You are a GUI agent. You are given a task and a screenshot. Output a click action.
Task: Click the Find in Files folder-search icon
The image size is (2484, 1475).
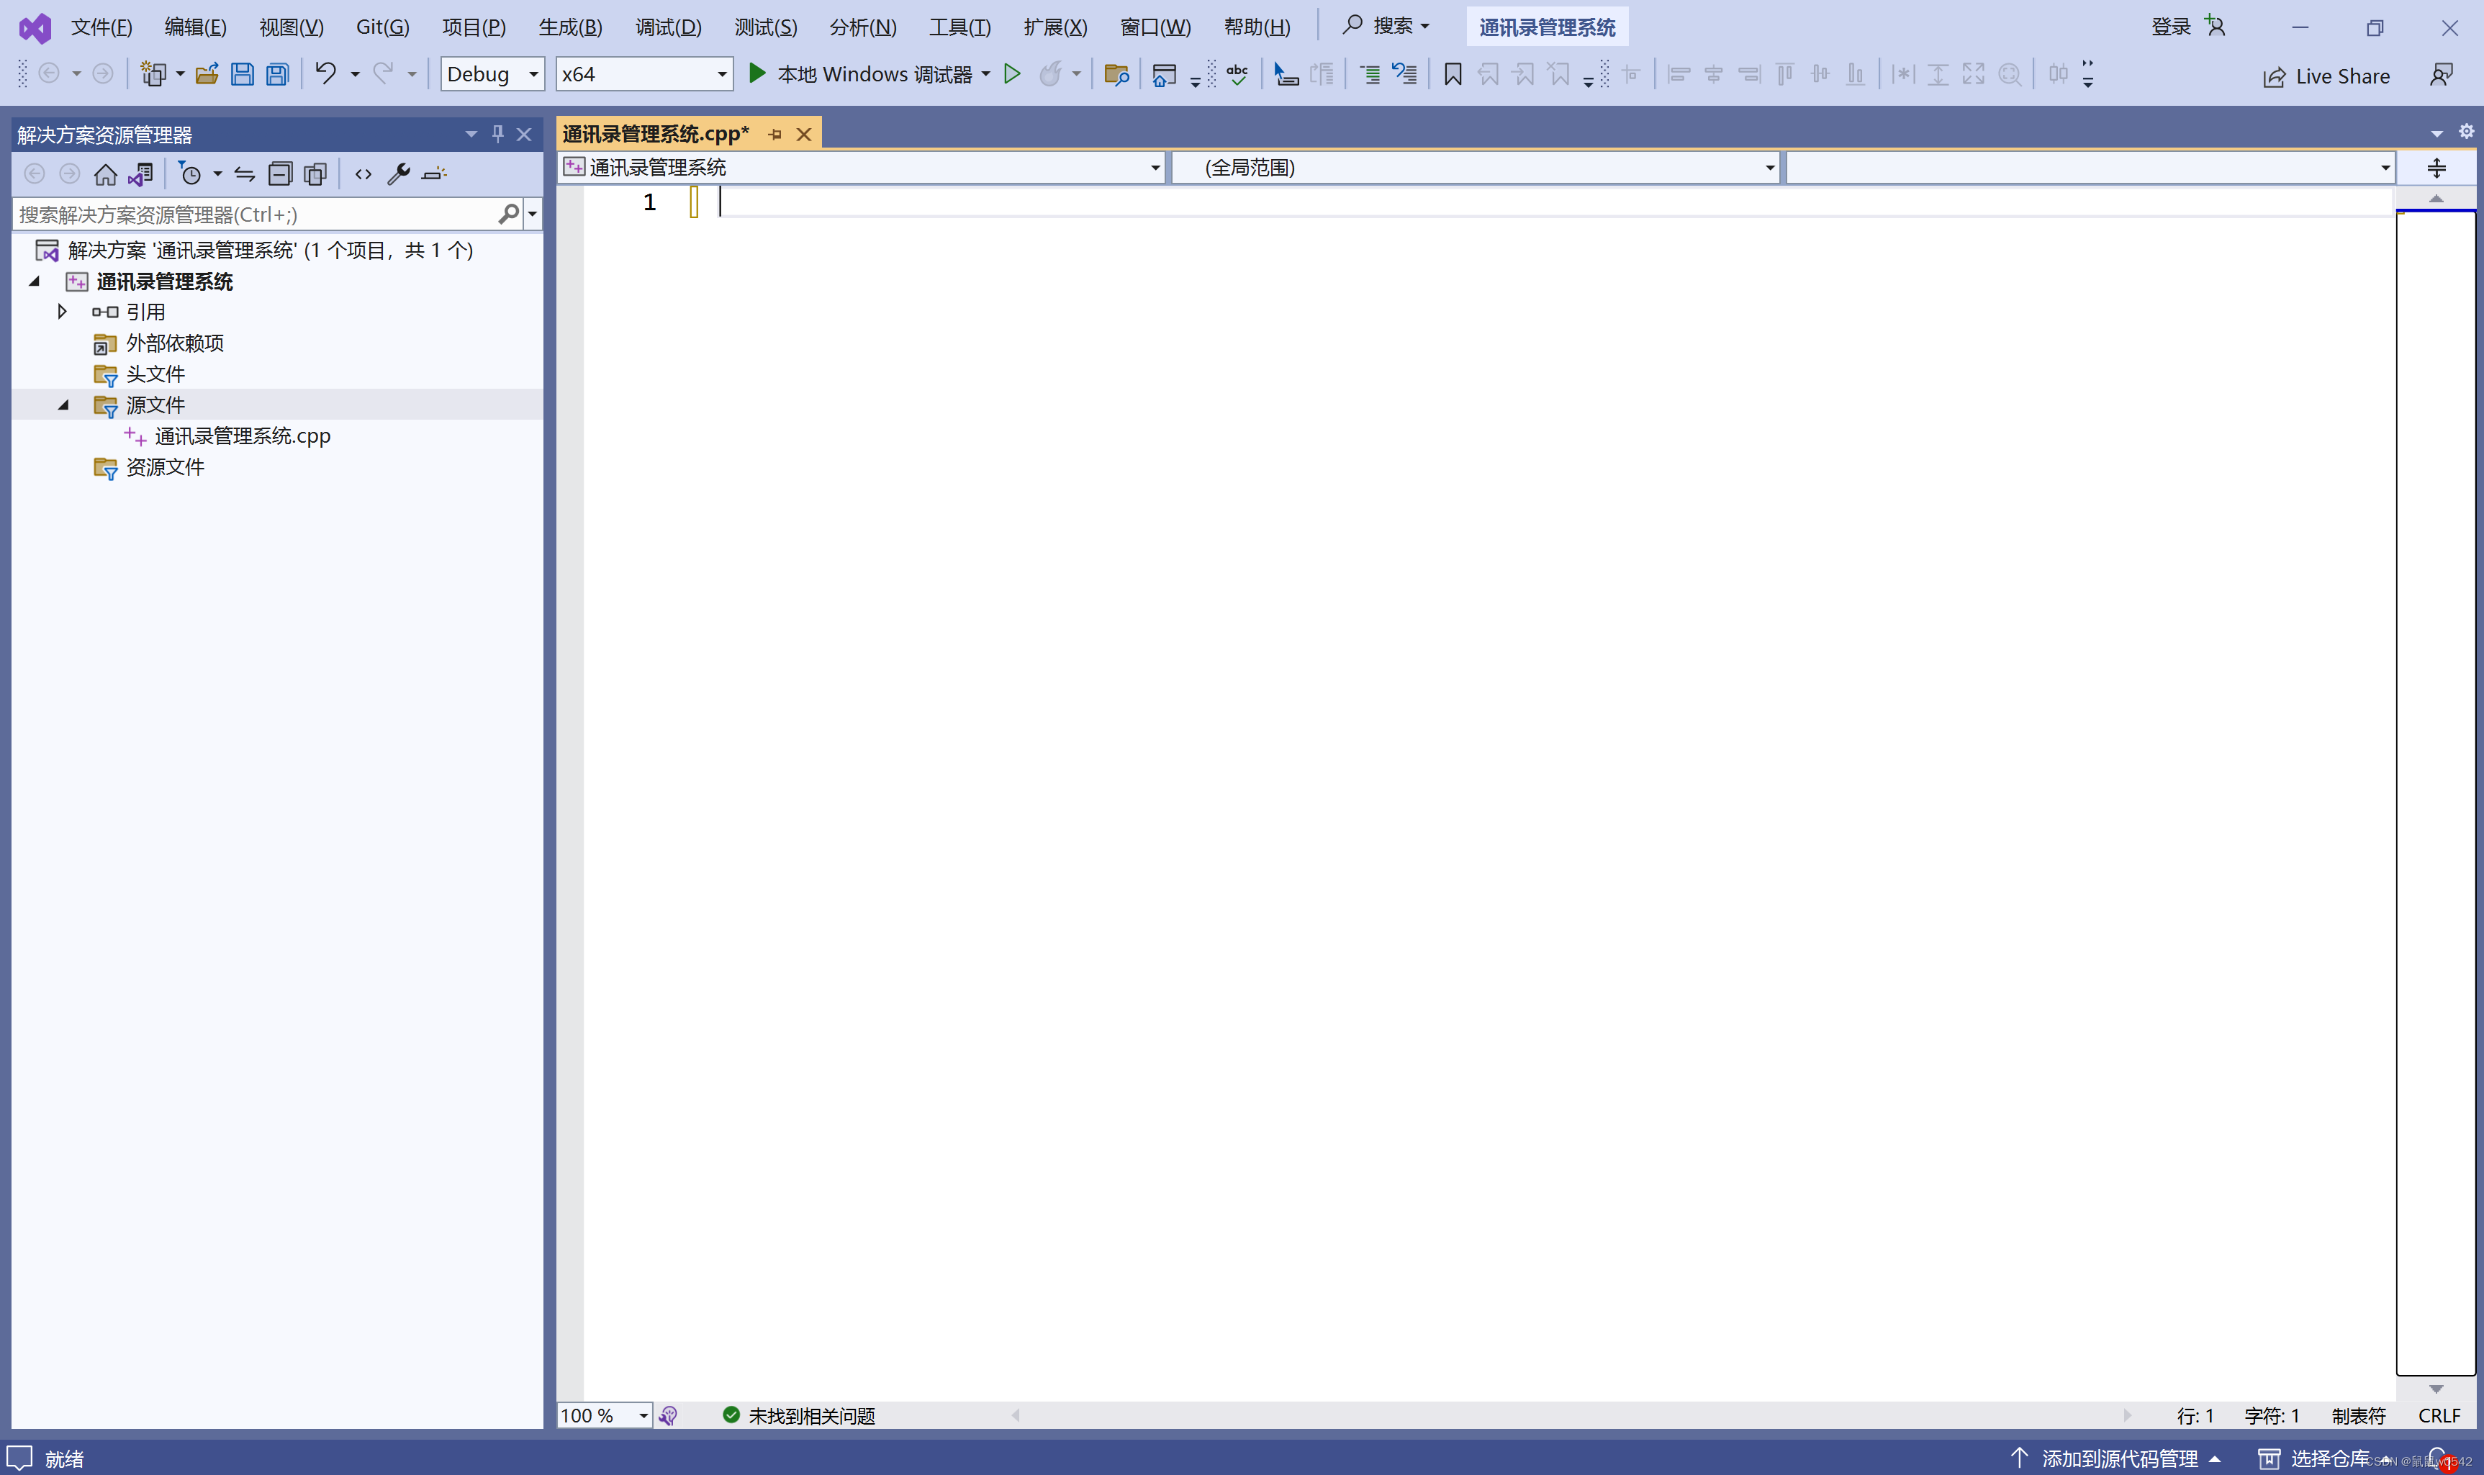[x=1117, y=75]
